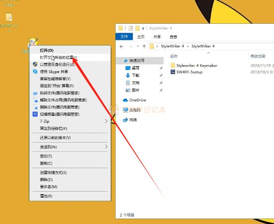
Task: Select OneDrive in the navigation pane
Action: pos(137,100)
